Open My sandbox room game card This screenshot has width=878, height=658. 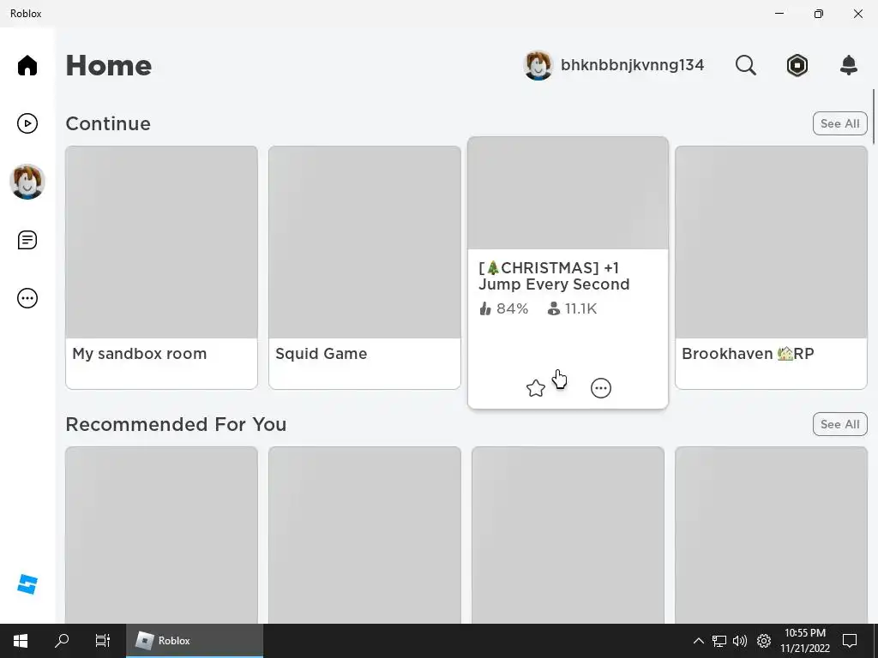point(161,267)
